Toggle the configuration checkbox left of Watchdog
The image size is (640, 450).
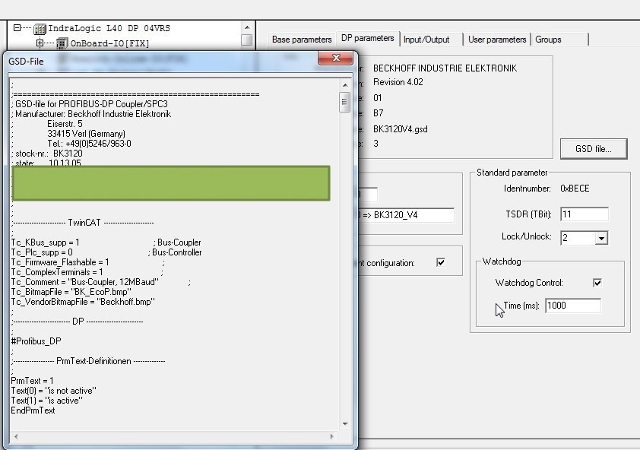pos(441,262)
